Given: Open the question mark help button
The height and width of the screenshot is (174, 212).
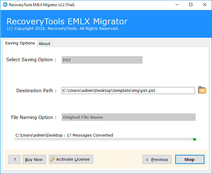Looking at the screenshot, I should click(x=14, y=159).
